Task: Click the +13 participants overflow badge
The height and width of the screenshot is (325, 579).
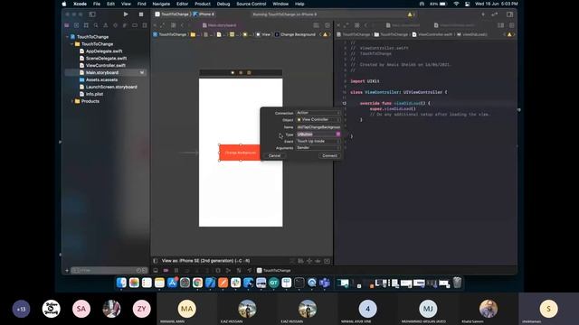Action: 21,309
